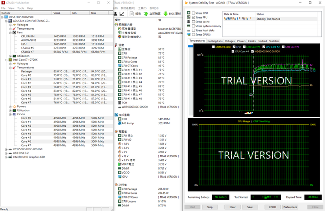Click the CPUID button in Stability Test
Viewport: 325px width, 211px height.
(272, 207)
